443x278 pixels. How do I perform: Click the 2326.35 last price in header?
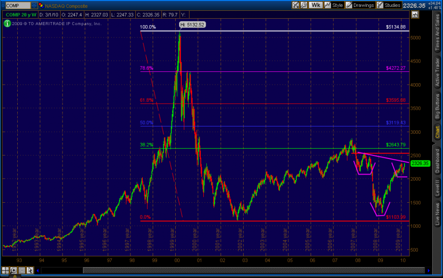tap(414, 5)
